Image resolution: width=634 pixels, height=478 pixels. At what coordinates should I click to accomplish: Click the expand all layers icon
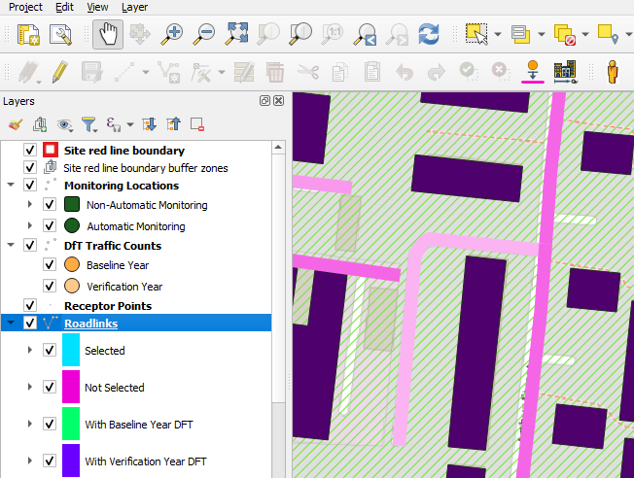(149, 124)
